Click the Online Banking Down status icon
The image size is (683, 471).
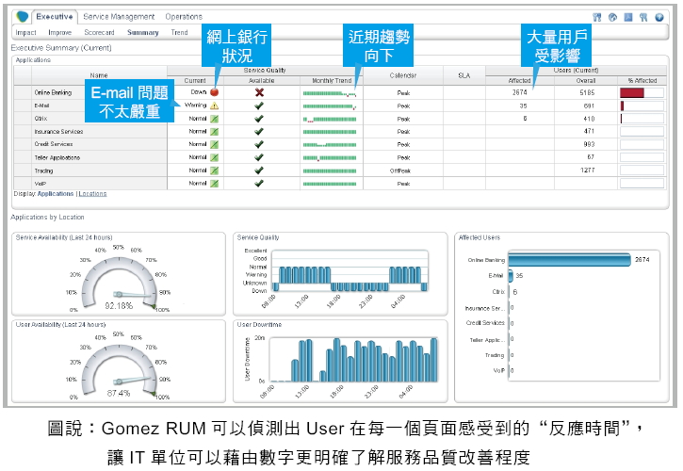coord(215,92)
